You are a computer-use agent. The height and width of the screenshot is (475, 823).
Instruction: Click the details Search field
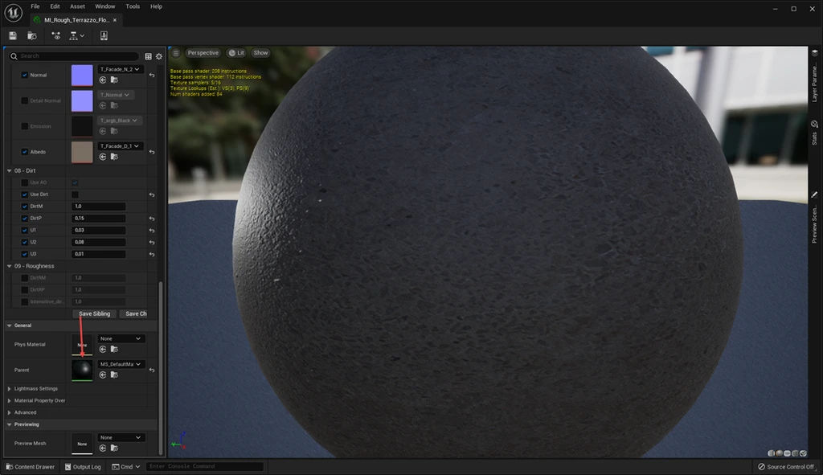tap(74, 56)
